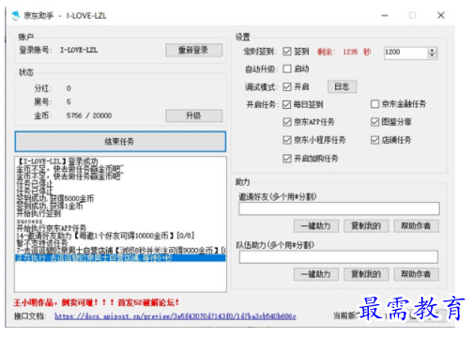Open the docs.apipost.cn interface document link
The width and height of the screenshot is (473, 338).
click(x=175, y=316)
